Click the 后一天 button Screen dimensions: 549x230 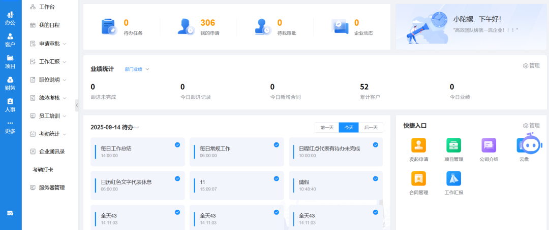tap(371, 128)
